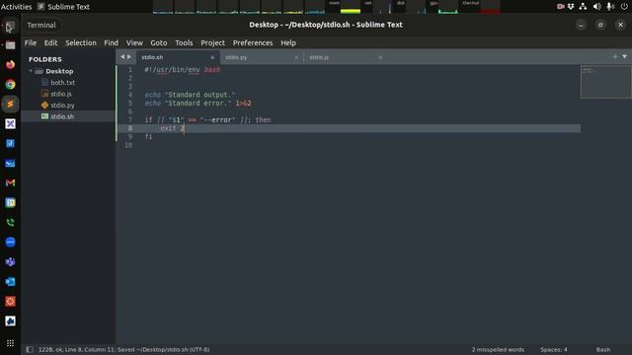Image resolution: width=632 pixels, height=355 pixels.
Task: Open the green phone app in dock
Action: tap(11, 222)
